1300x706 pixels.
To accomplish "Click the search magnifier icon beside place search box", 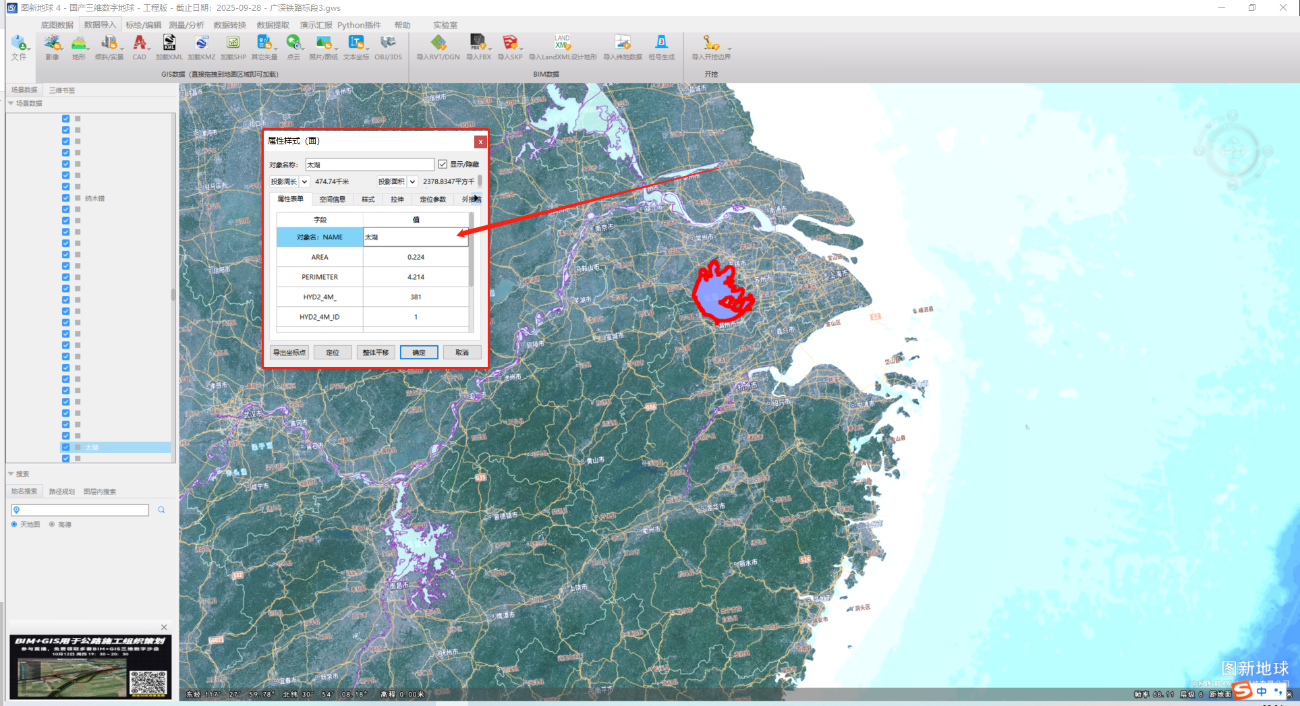I will click(161, 510).
